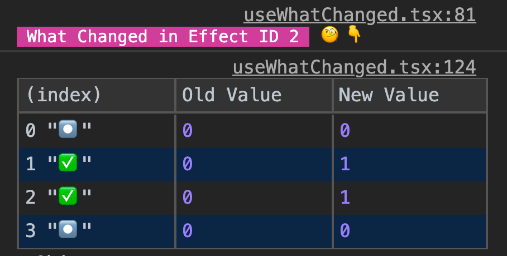Select New Value cell showing 1 in row 2
Viewport: 507px width, 256px height.
410,198
